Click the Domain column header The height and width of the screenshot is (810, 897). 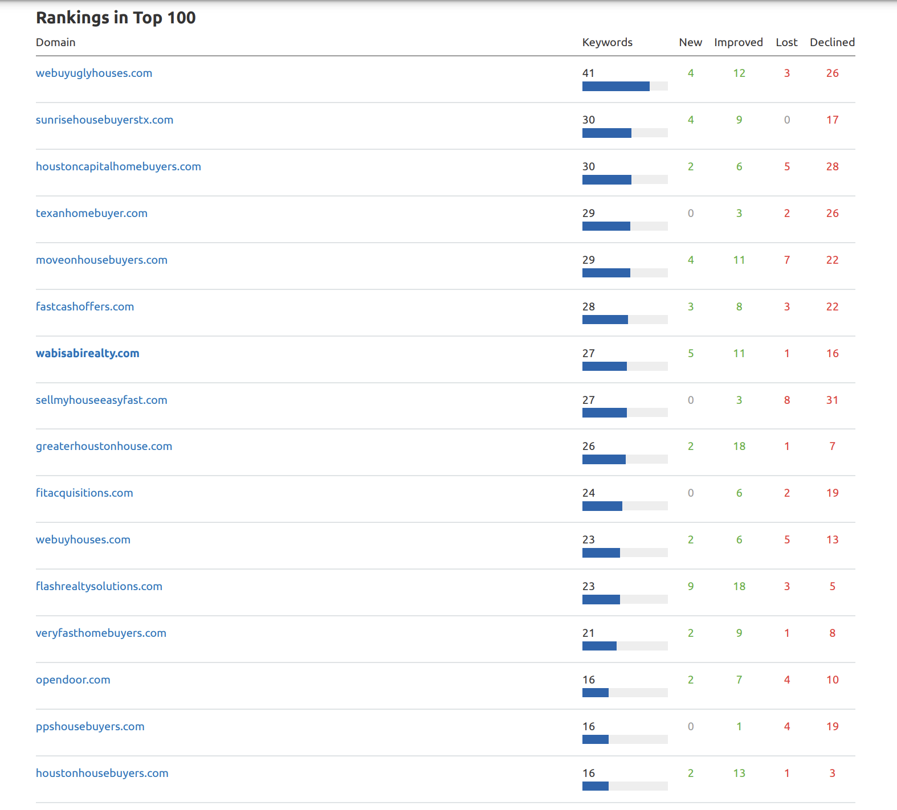(x=56, y=42)
